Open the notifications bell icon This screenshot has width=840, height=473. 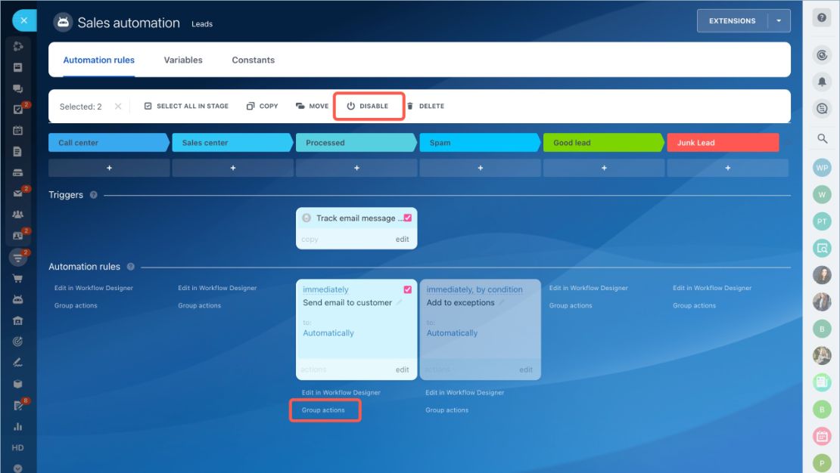[822, 82]
